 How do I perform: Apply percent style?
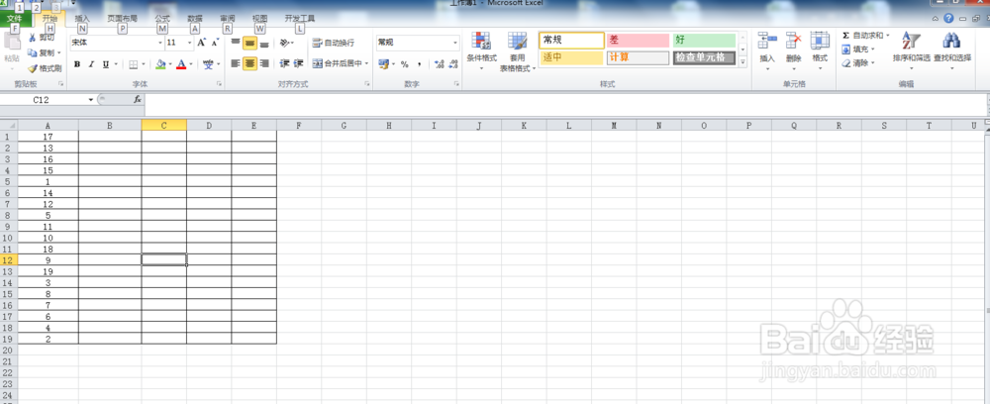point(405,63)
